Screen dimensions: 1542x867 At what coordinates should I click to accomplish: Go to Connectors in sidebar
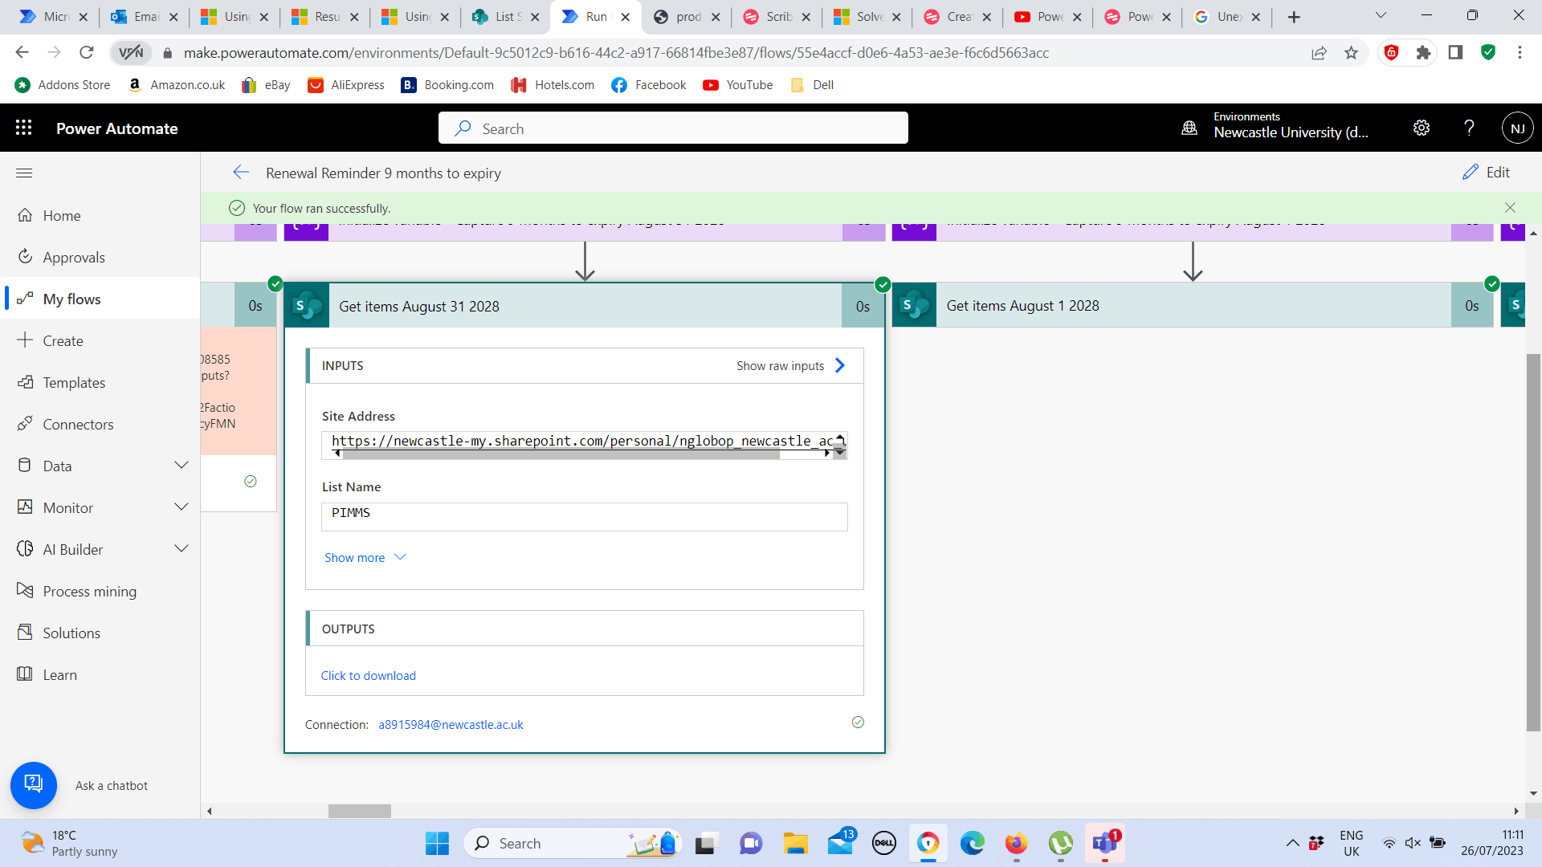tap(78, 424)
